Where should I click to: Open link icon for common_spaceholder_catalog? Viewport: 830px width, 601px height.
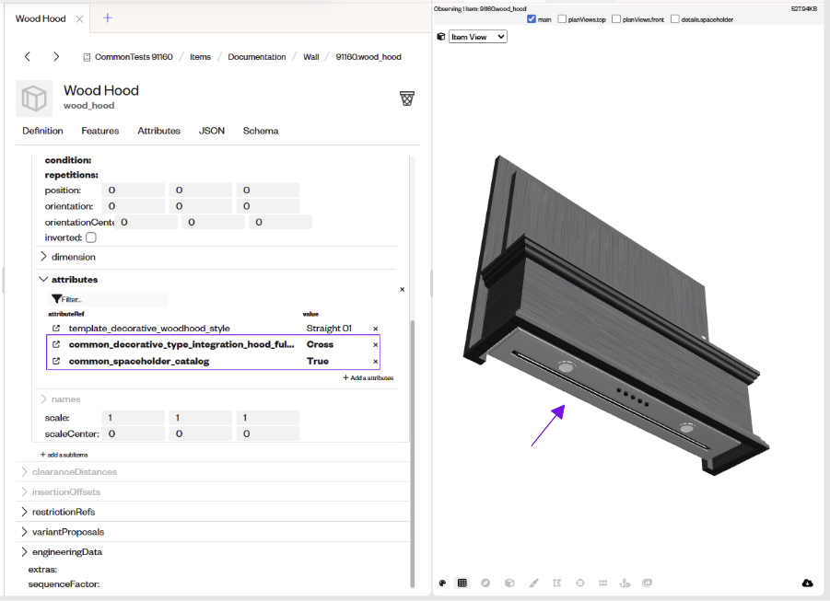[x=56, y=362]
